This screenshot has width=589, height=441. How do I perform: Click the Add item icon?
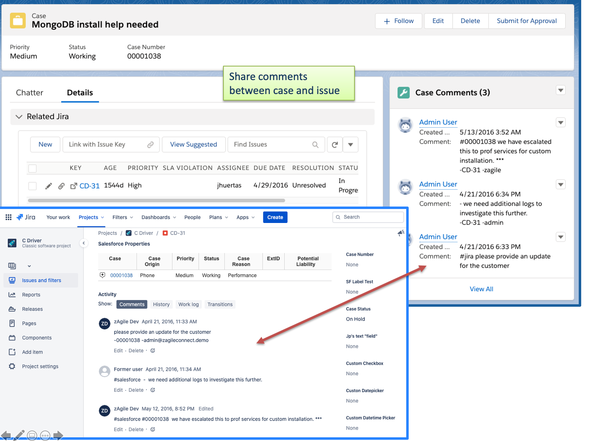pyautogui.click(x=12, y=352)
